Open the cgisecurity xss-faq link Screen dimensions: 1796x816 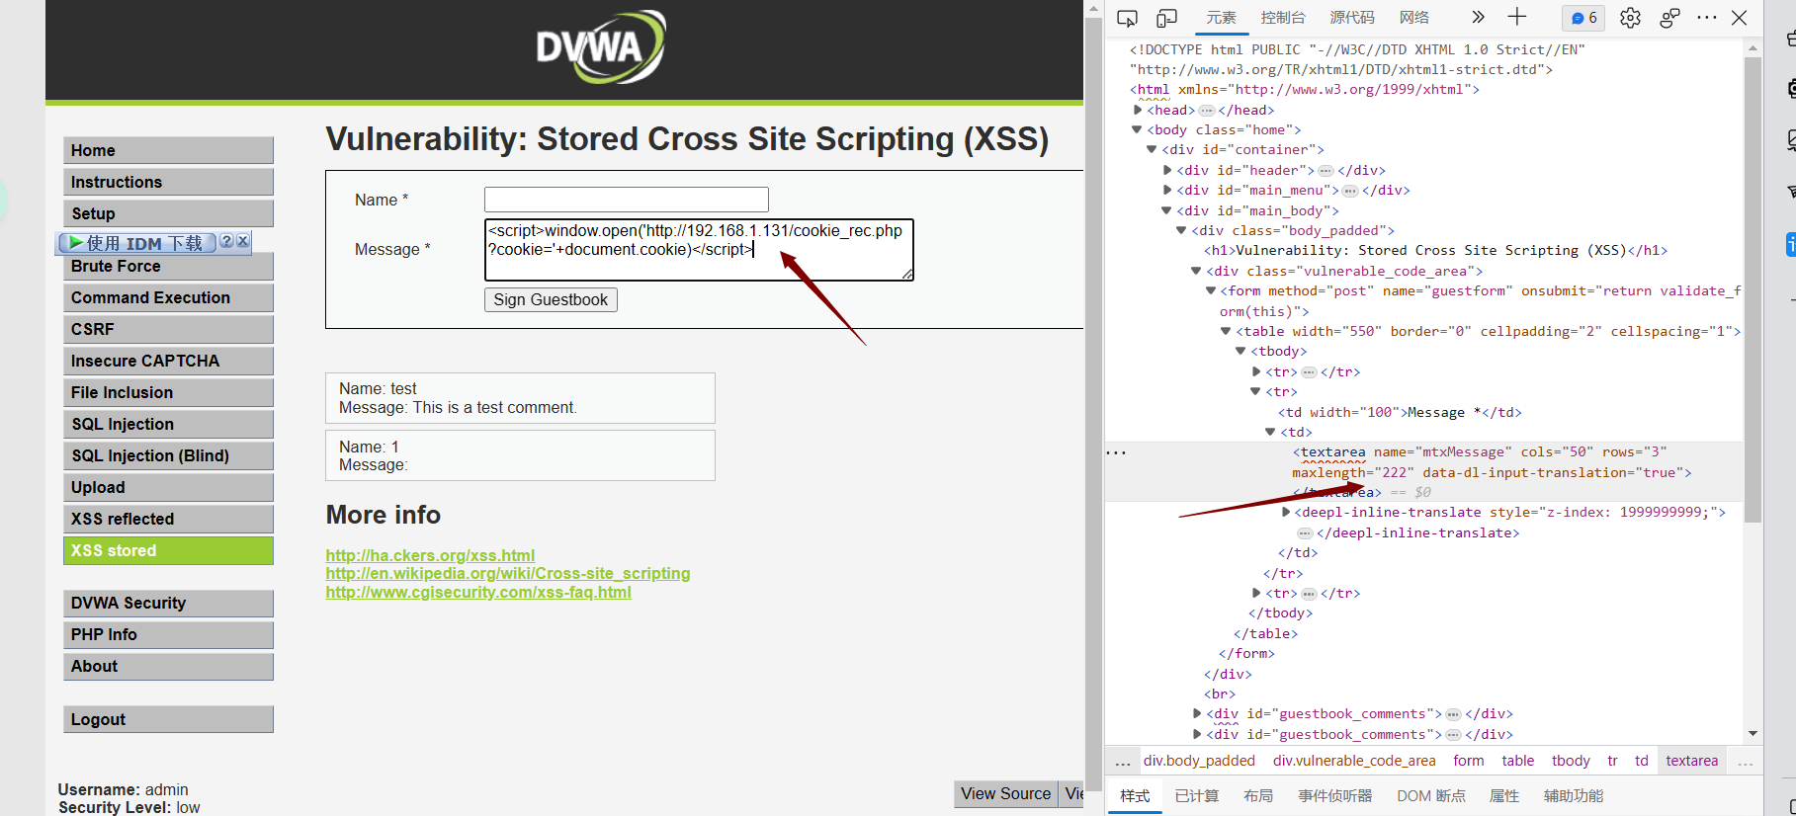pyautogui.click(x=478, y=592)
